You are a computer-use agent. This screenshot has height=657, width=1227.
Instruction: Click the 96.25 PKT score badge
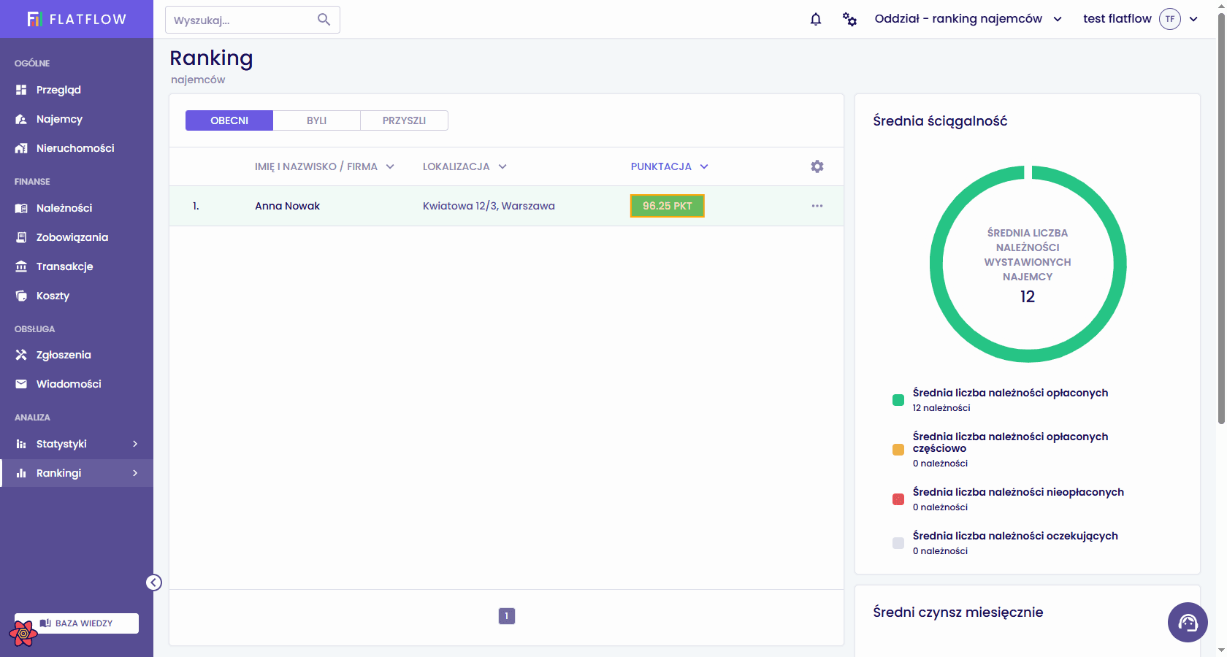(667, 206)
